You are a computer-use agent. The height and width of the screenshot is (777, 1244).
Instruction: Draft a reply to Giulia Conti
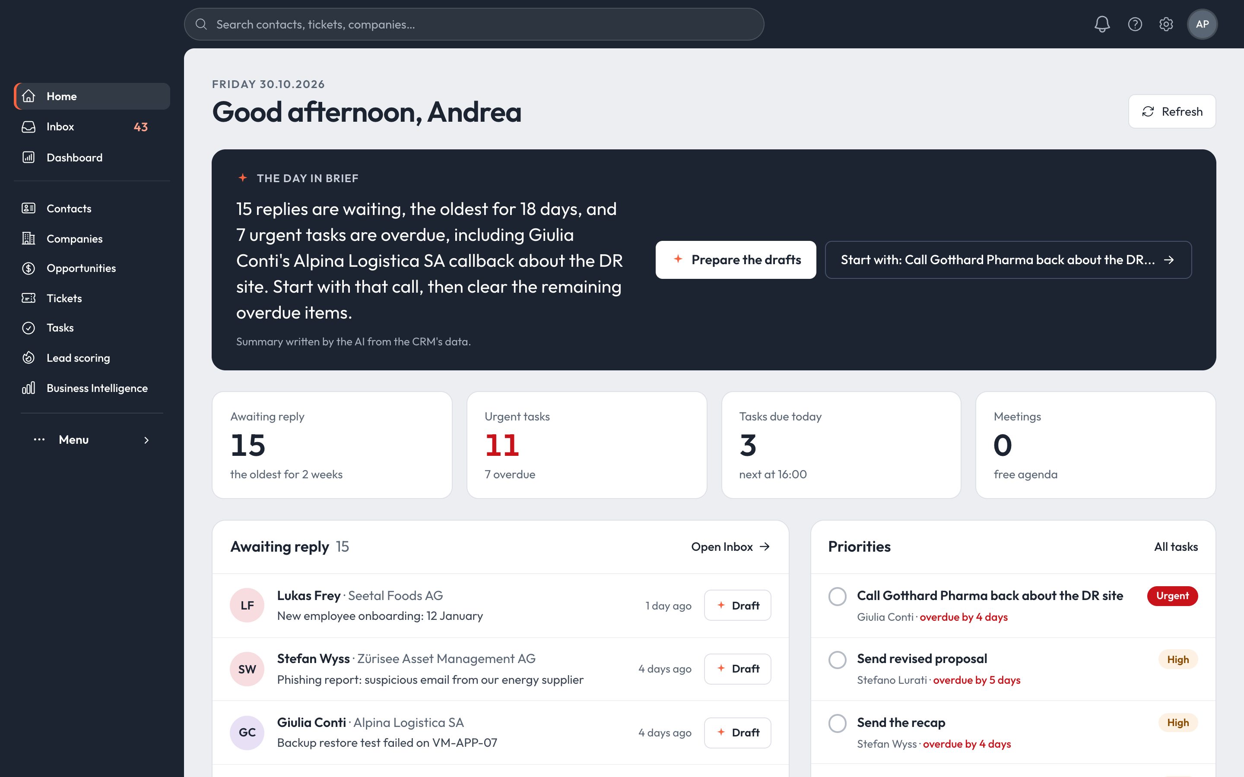click(x=737, y=732)
